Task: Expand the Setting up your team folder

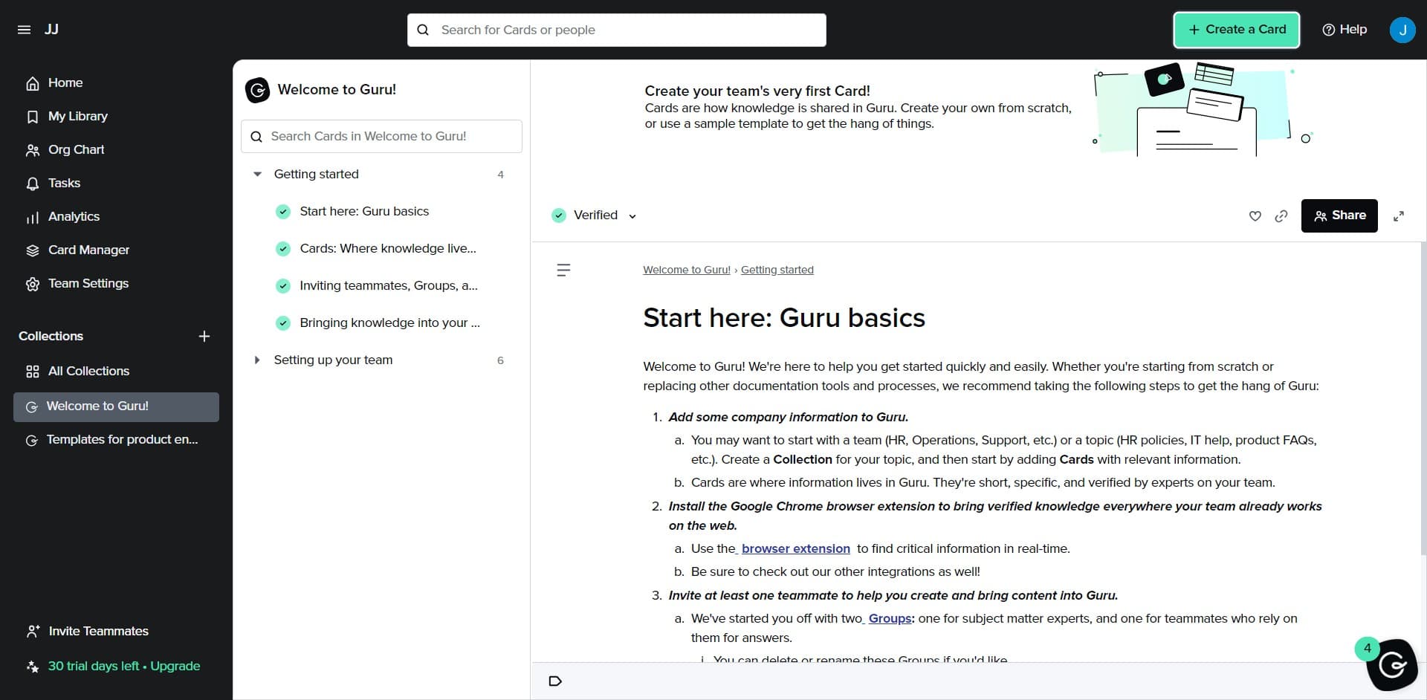Action: point(257,360)
